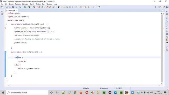The image size is (169, 95).
Task: Click the New Java Class icon
Action: pos(42,7)
